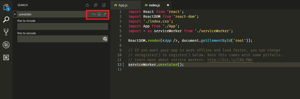This screenshot has height=99, width=300.
Task: Refresh the search results
Action: [x=87, y=5]
